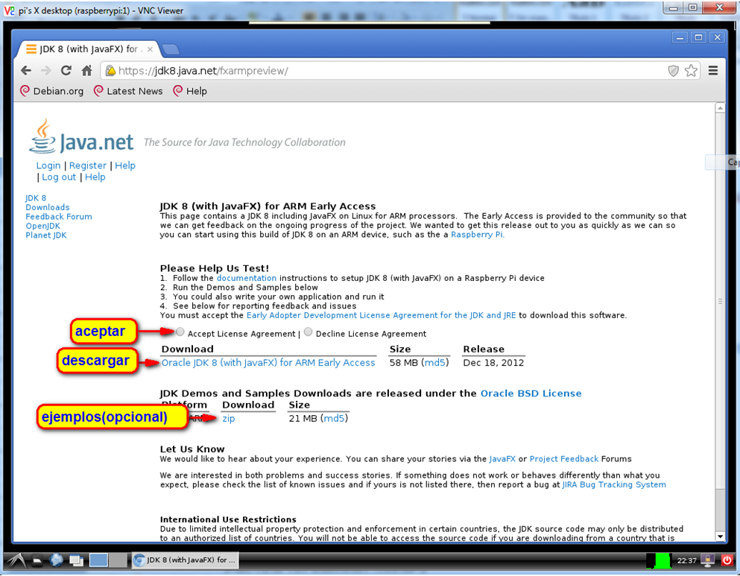Open a new browser tab
This screenshot has width=740, height=576.
coord(170,49)
